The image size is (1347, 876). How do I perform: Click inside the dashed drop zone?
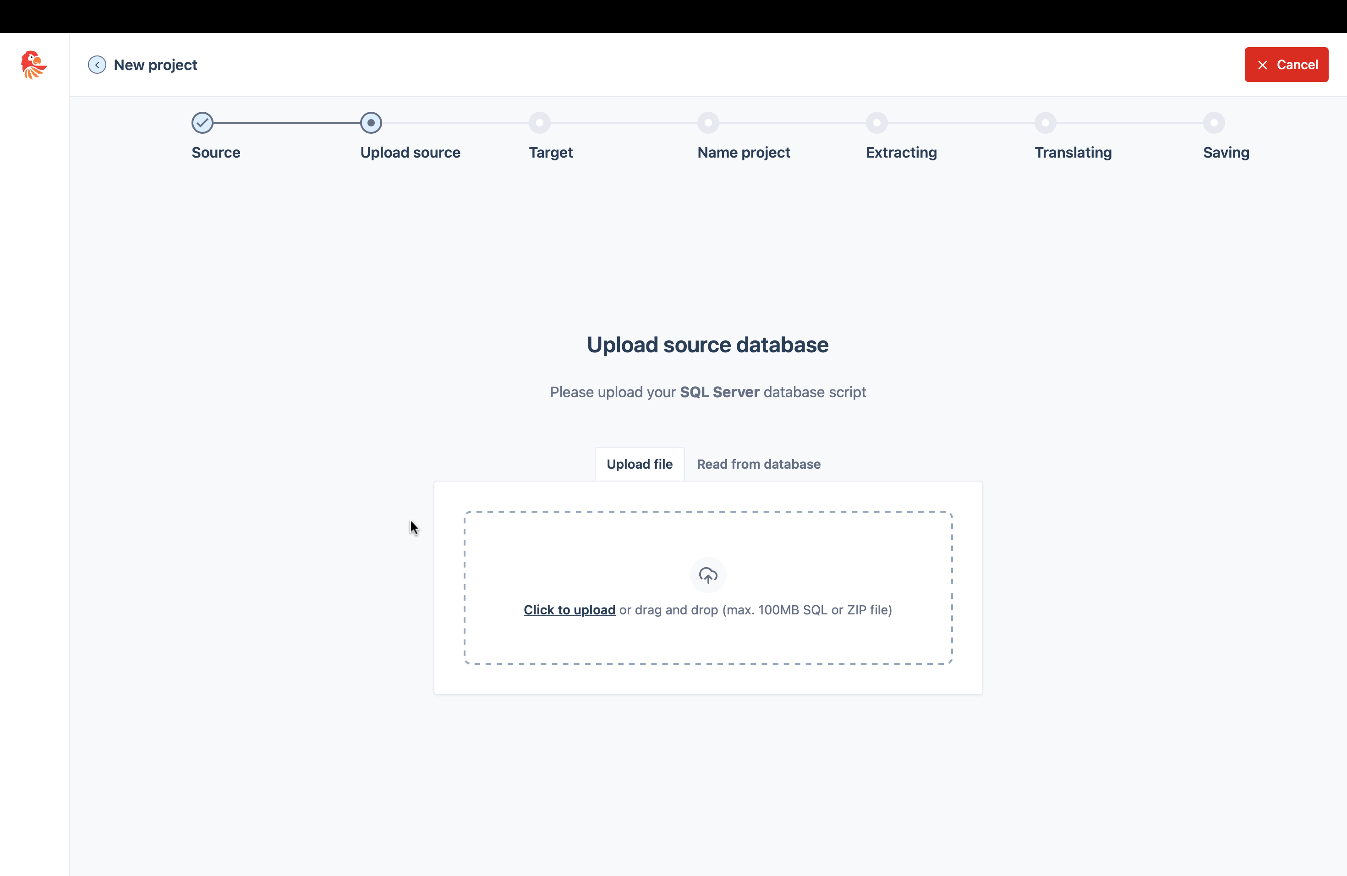click(x=708, y=588)
